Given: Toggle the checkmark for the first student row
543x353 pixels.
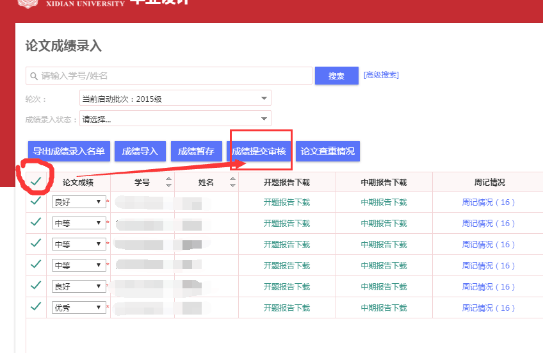Looking at the screenshot, I should (36, 202).
